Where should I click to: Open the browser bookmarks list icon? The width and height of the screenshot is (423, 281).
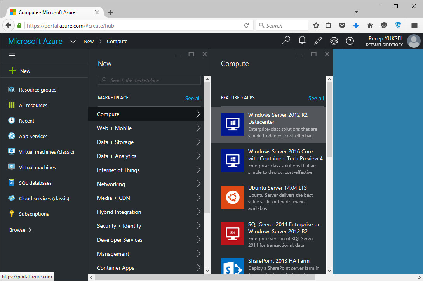[328, 25]
